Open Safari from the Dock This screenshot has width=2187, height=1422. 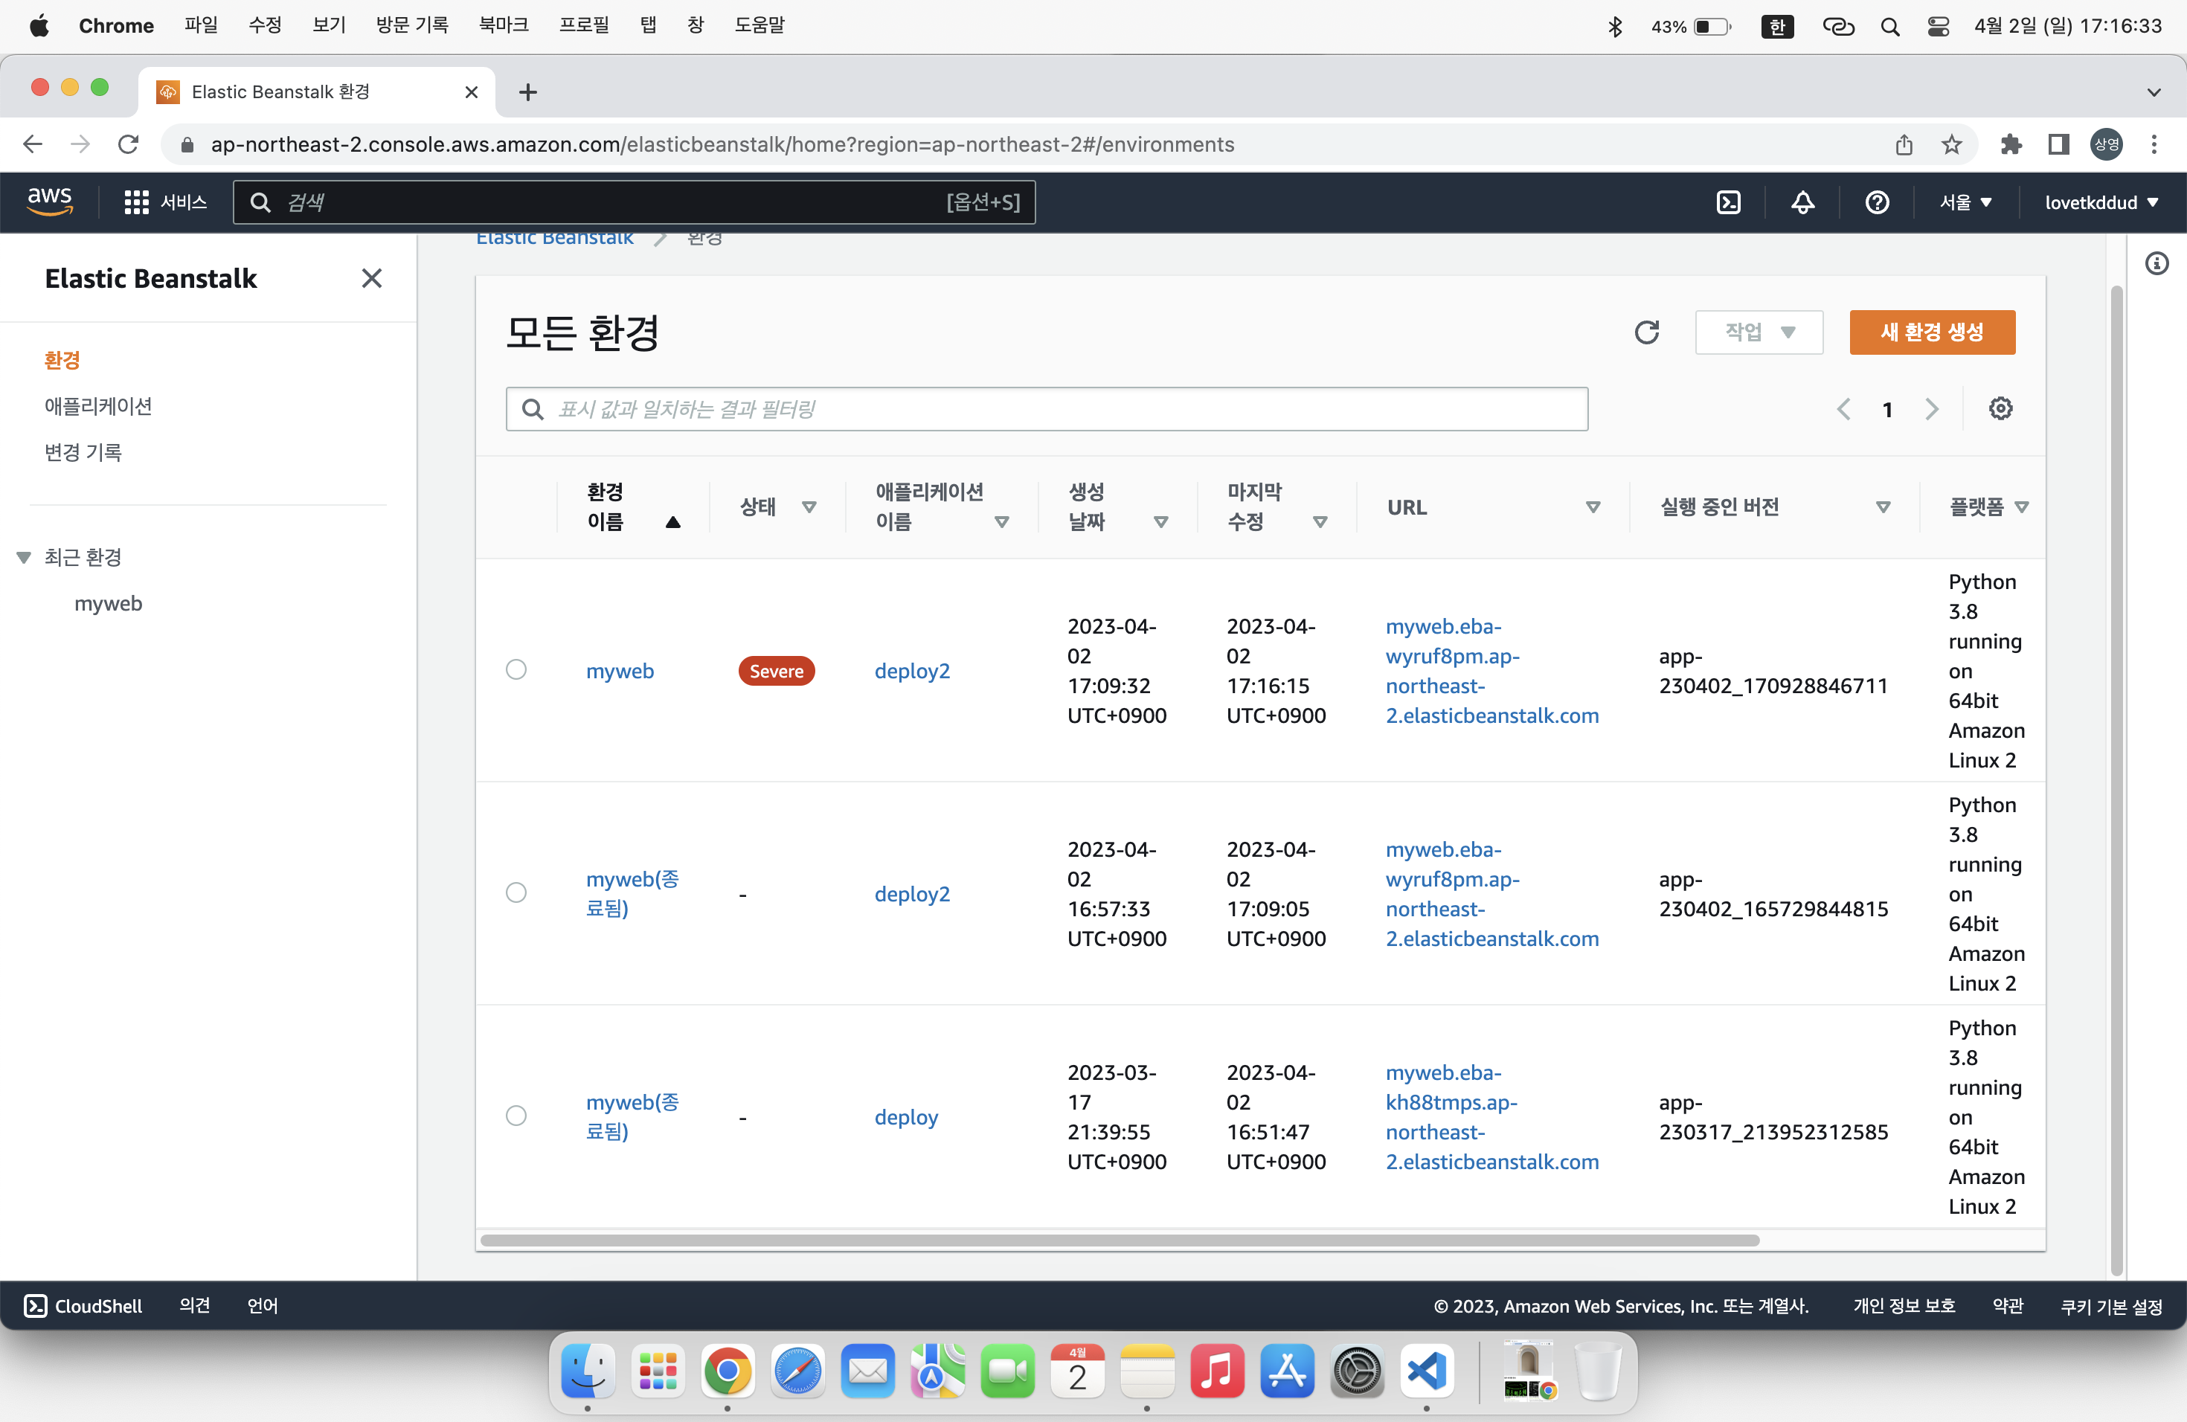click(797, 1371)
